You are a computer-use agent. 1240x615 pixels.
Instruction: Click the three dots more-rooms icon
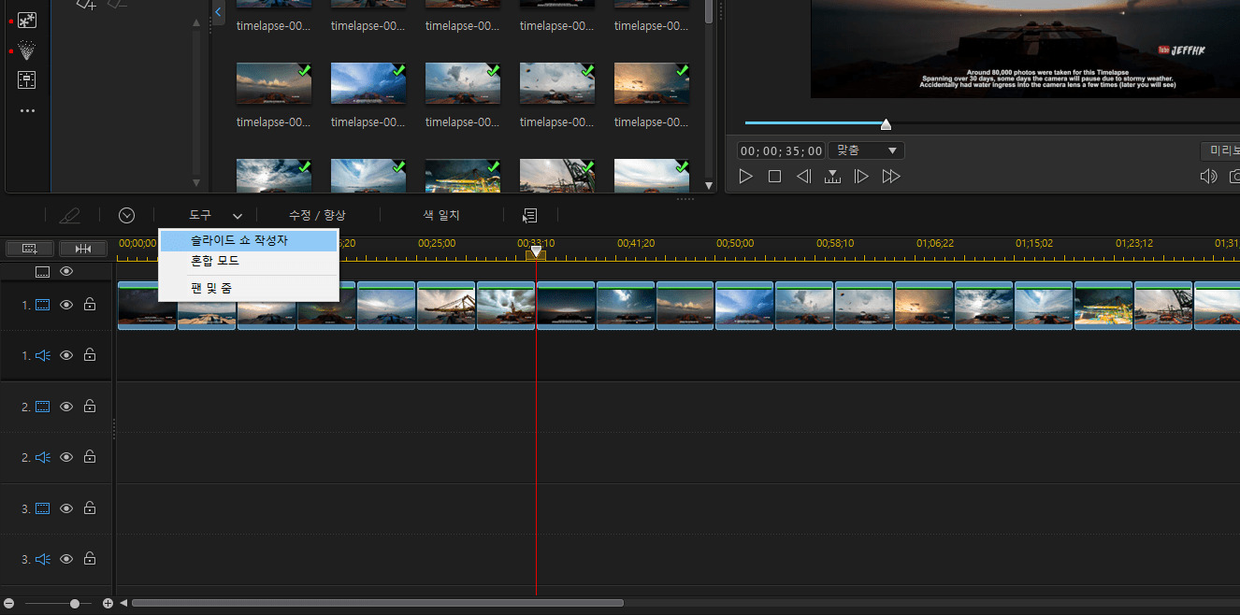(27, 110)
